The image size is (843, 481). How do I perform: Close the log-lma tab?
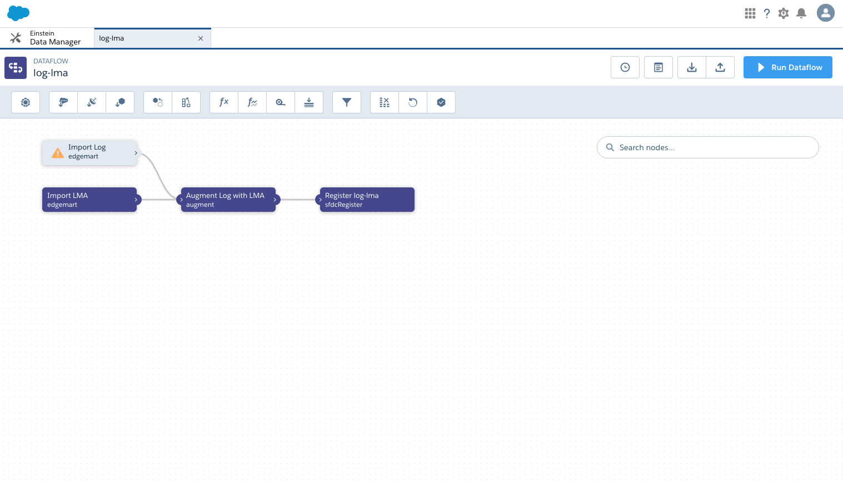click(201, 38)
